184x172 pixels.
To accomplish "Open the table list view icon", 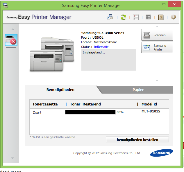I will pos(148,17).
